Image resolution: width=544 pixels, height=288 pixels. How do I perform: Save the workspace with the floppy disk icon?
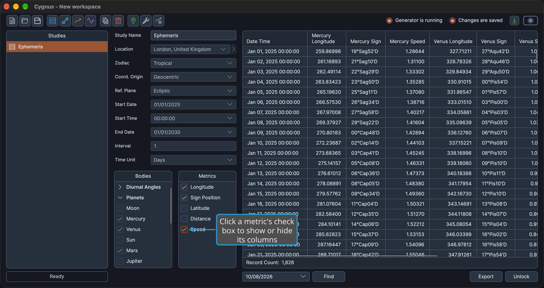point(37,21)
